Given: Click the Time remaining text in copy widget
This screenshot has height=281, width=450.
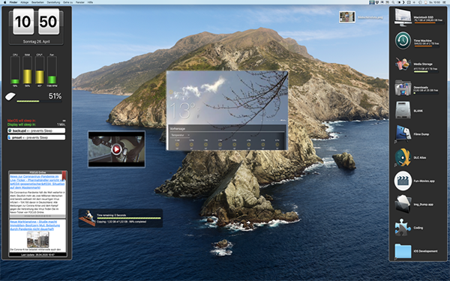Looking at the screenshot, I should click(111, 215).
